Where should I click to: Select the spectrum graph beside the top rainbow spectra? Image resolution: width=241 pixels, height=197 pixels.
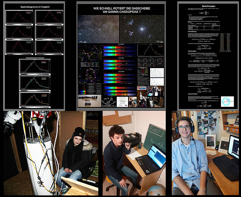[x=151, y=50]
